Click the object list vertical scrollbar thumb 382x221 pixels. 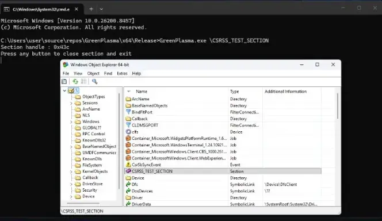tap(338, 106)
